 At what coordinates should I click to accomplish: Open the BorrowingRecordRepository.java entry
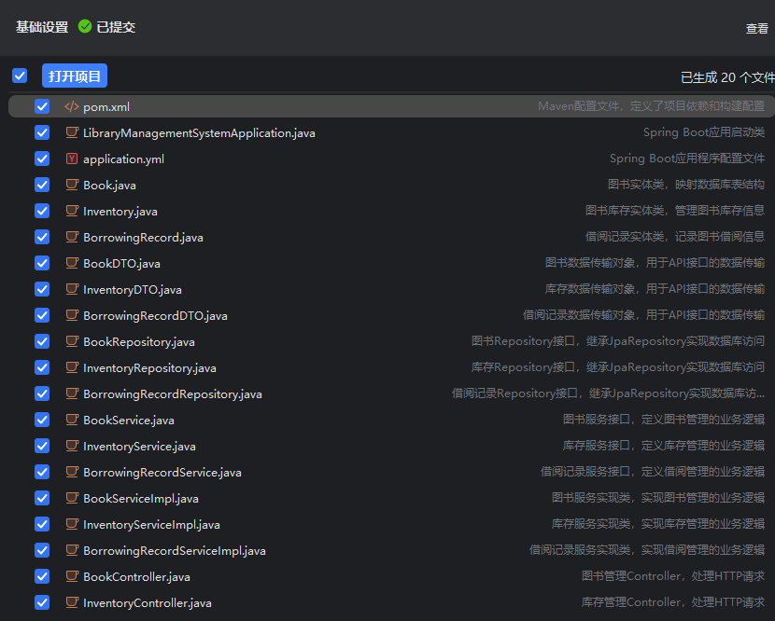pyautogui.click(x=172, y=393)
